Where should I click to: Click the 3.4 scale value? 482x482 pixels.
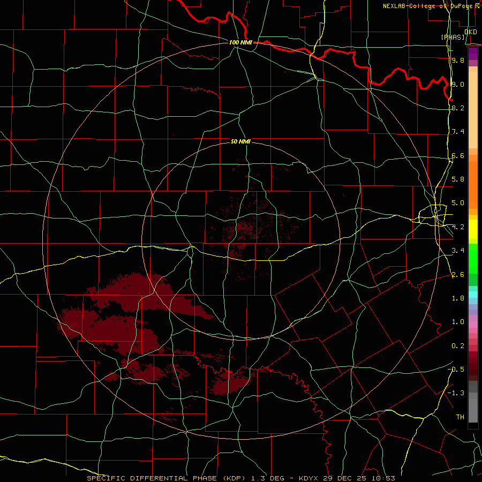[x=458, y=251]
